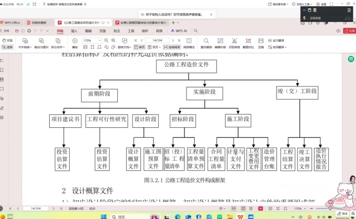Toggle Continuous Reading (连续阅读) mode
Viewport: 356px width, 219px height.
173,47
